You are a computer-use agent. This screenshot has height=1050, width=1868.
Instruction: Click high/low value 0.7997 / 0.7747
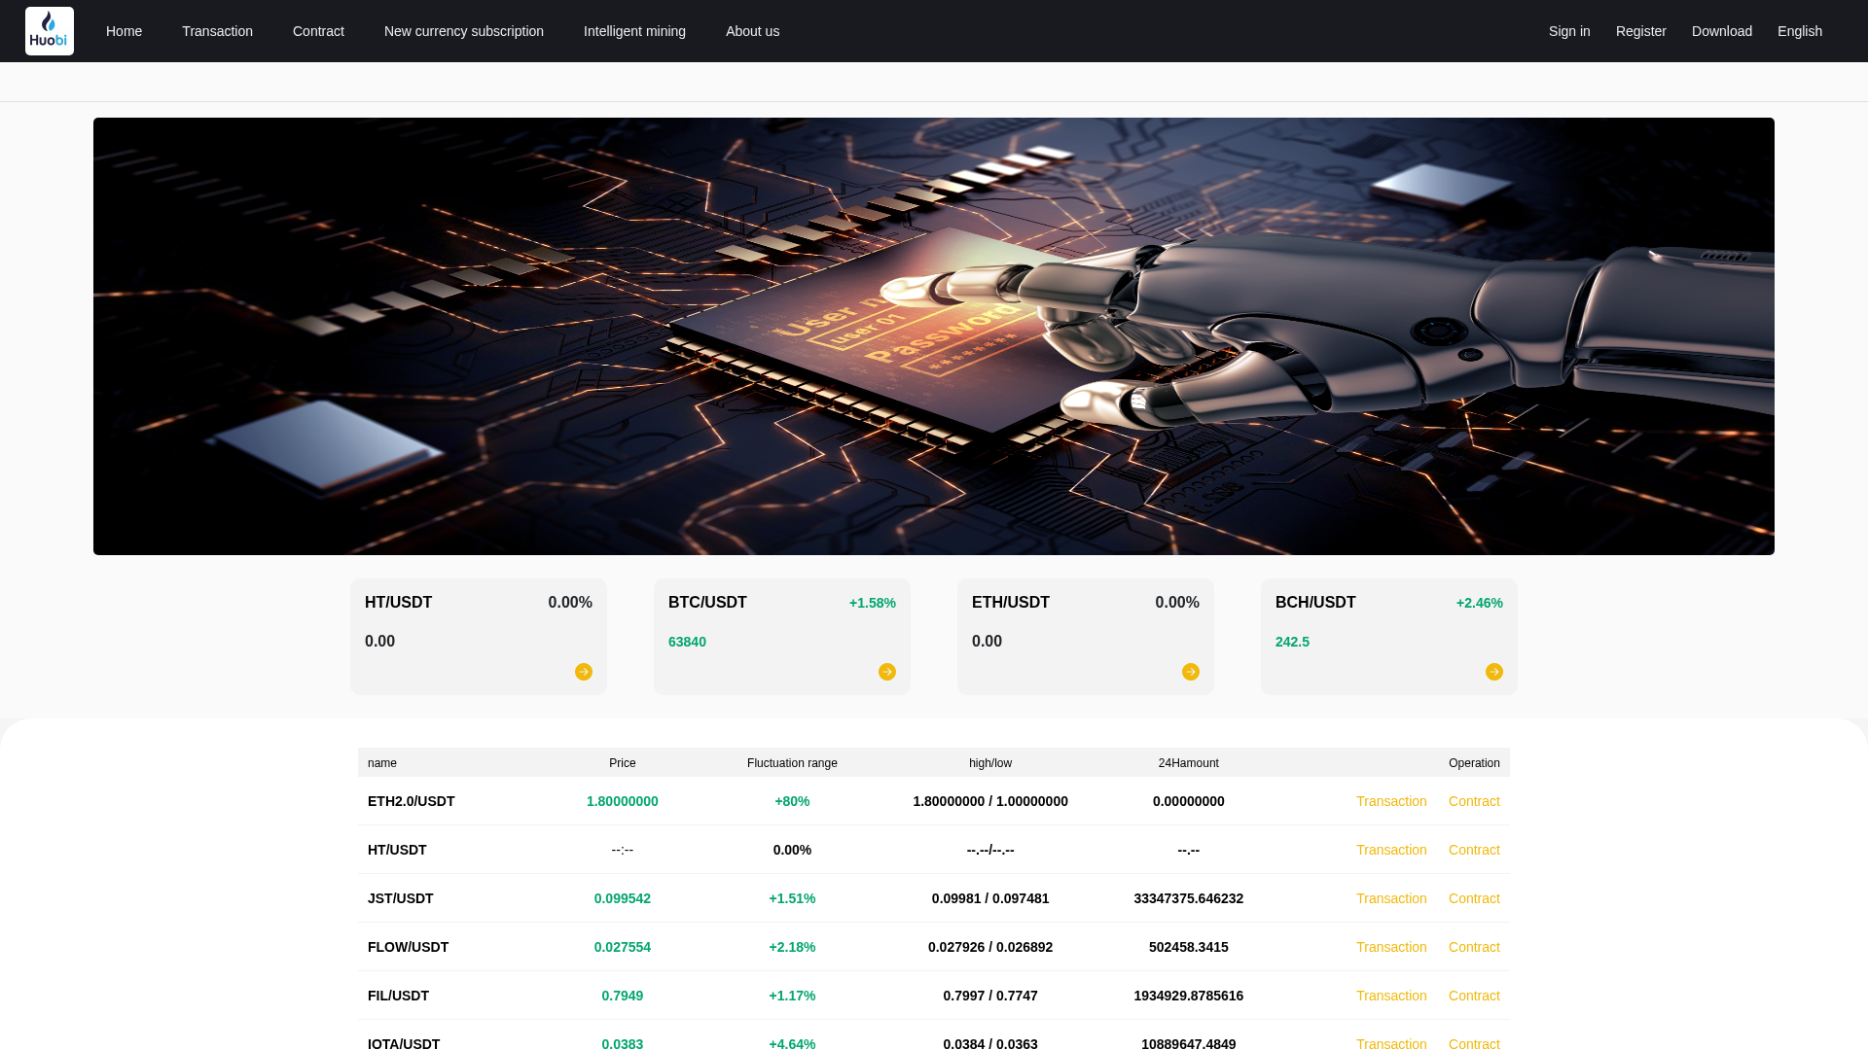(x=990, y=996)
